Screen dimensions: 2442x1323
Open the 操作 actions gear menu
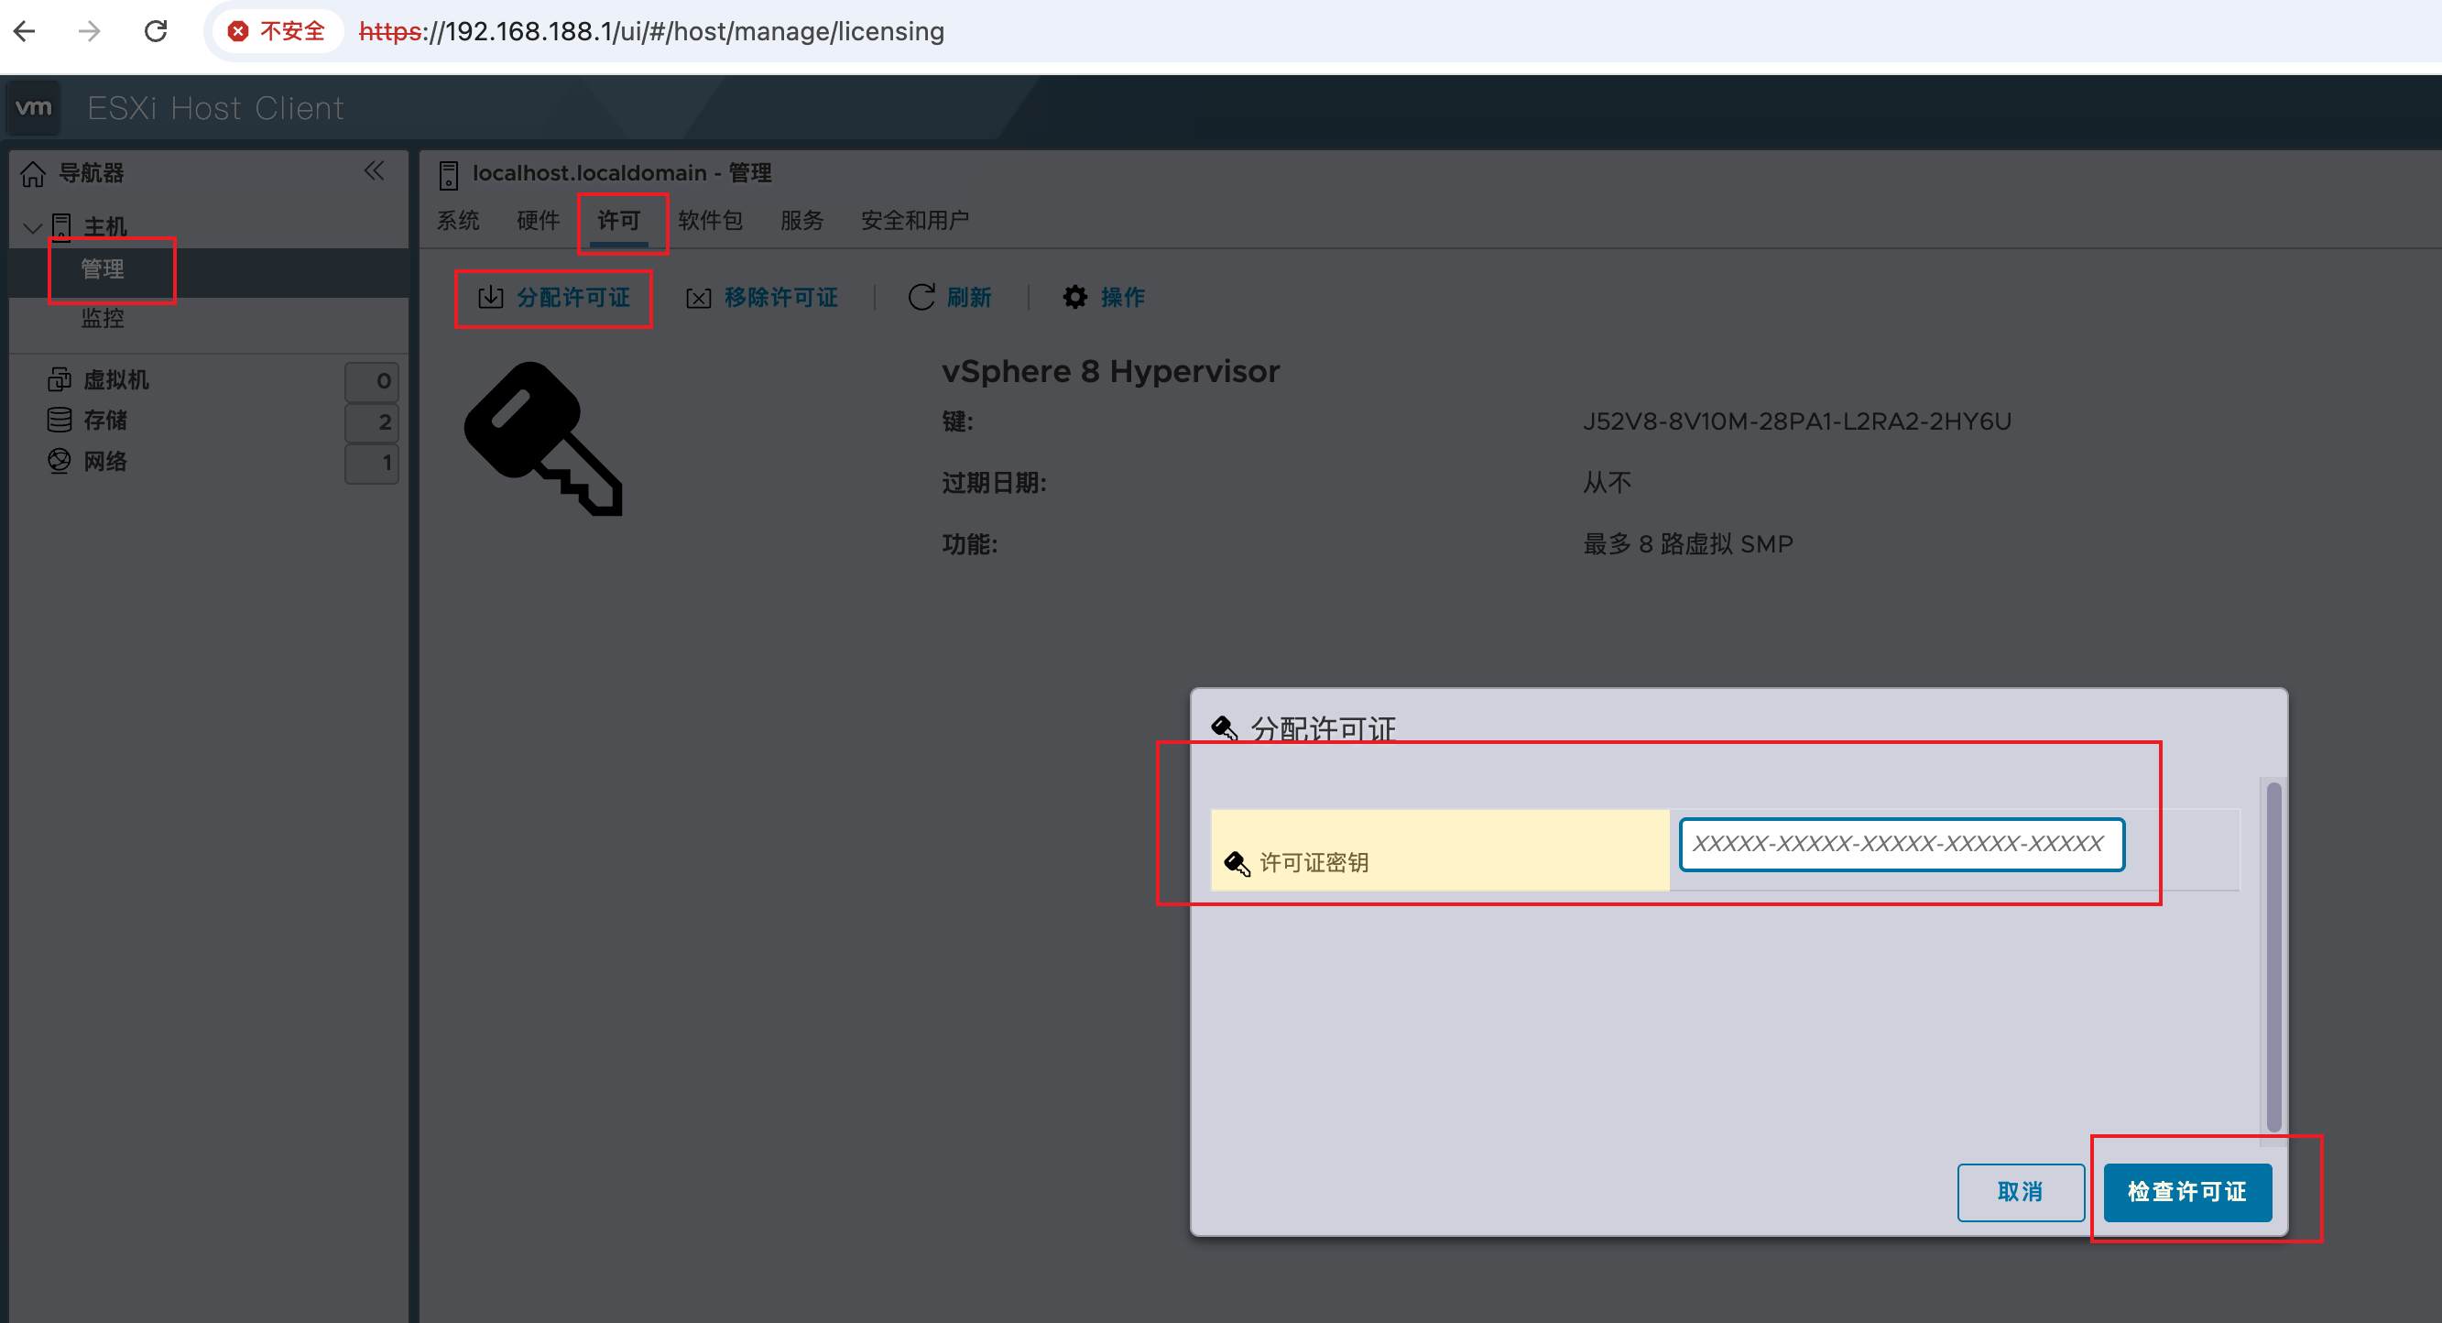click(x=1104, y=298)
